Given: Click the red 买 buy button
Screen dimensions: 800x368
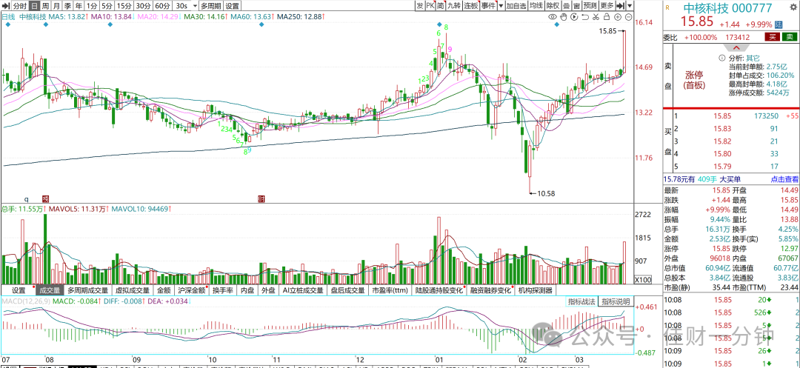Looking at the screenshot, I should click(772, 37).
